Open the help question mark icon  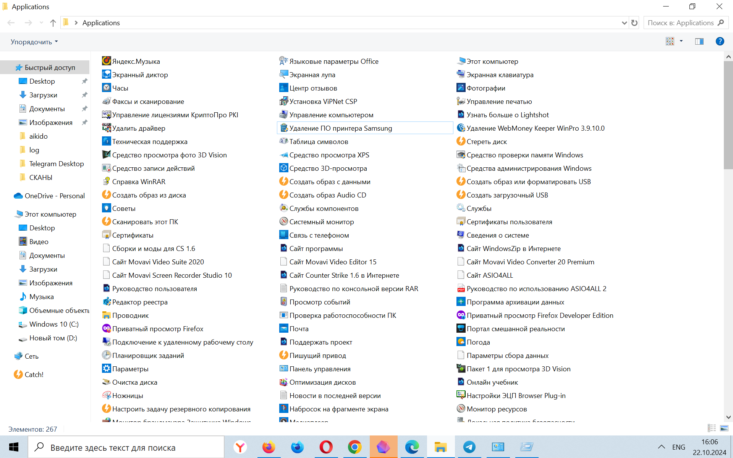720,41
